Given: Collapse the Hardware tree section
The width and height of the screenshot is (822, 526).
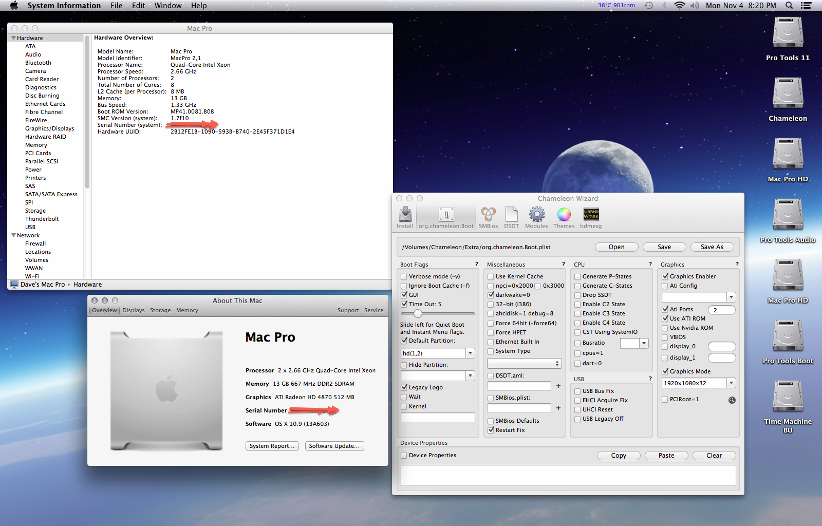Looking at the screenshot, I should point(14,38).
